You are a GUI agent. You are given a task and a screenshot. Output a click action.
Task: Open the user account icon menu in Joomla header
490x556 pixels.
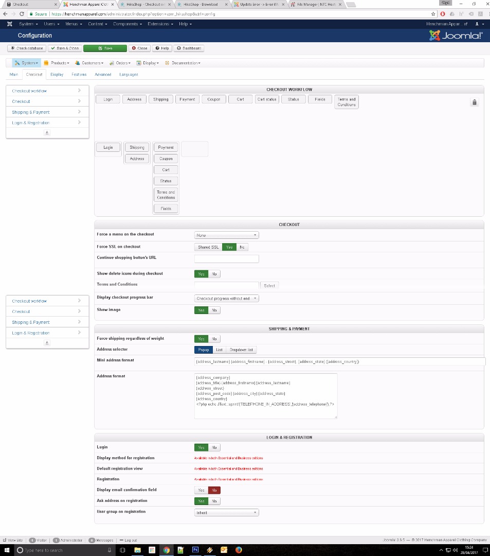point(479,24)
